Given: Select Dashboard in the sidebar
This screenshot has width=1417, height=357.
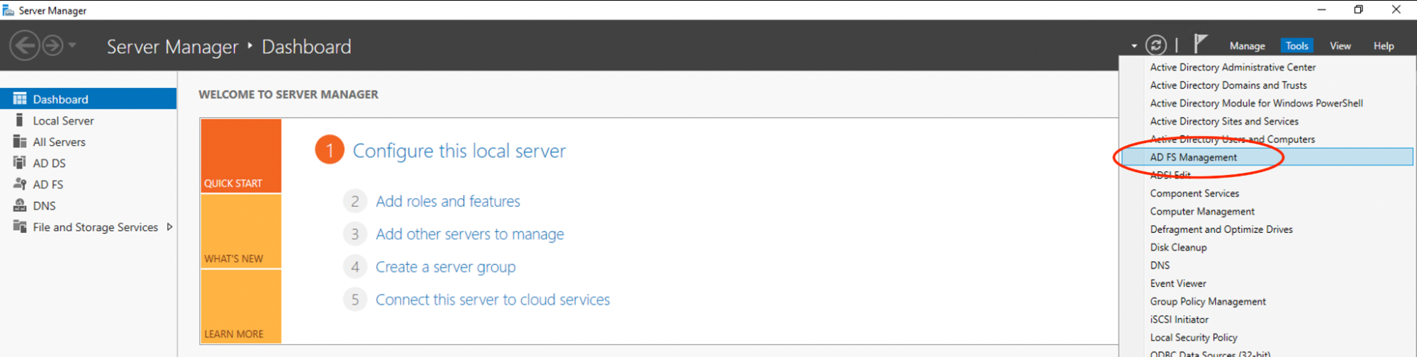Looking at the screenshot, I should point(88,99).
